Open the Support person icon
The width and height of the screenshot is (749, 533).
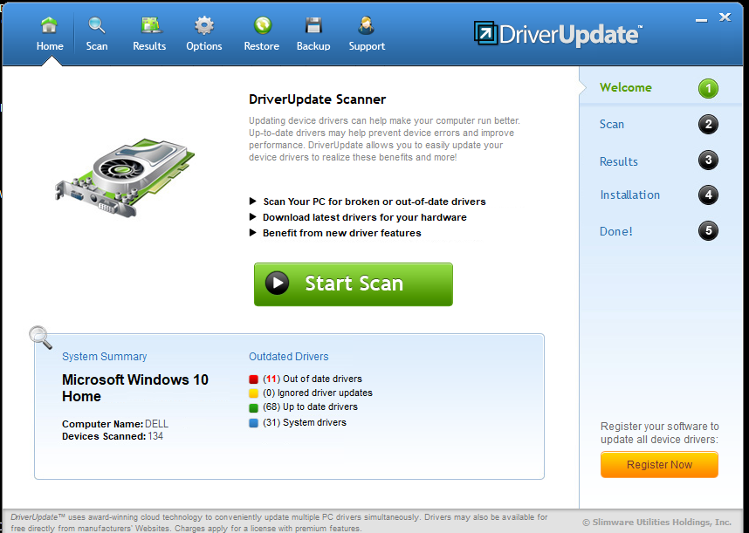click(x=367, y=24)
